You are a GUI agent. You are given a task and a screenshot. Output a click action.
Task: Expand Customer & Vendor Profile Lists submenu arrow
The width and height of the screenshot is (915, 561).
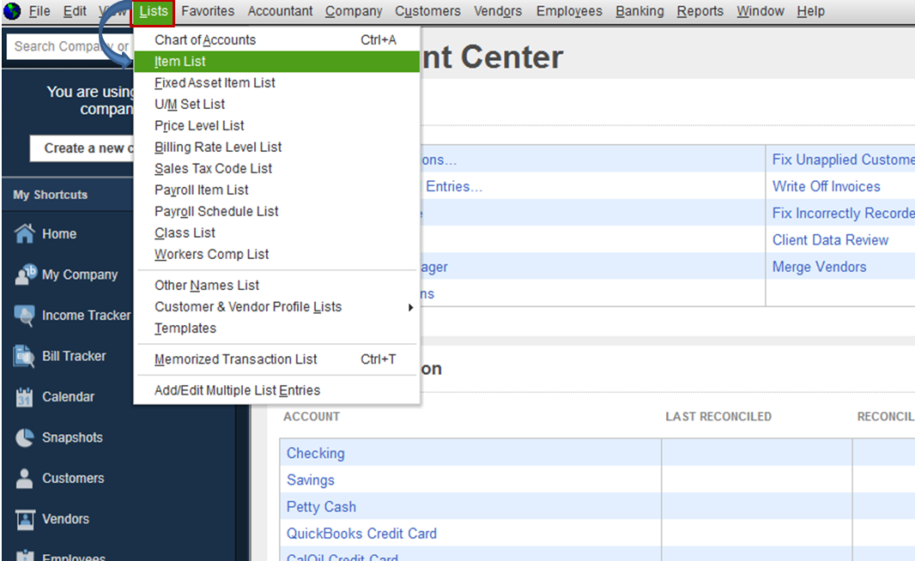(x=411, y=307)
